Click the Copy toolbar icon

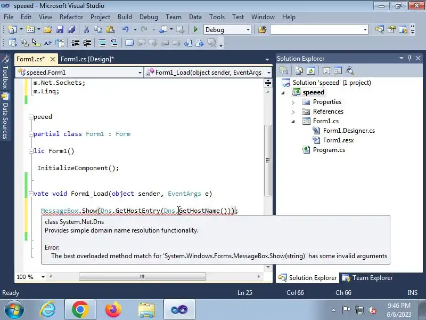[x=98, y=29]
